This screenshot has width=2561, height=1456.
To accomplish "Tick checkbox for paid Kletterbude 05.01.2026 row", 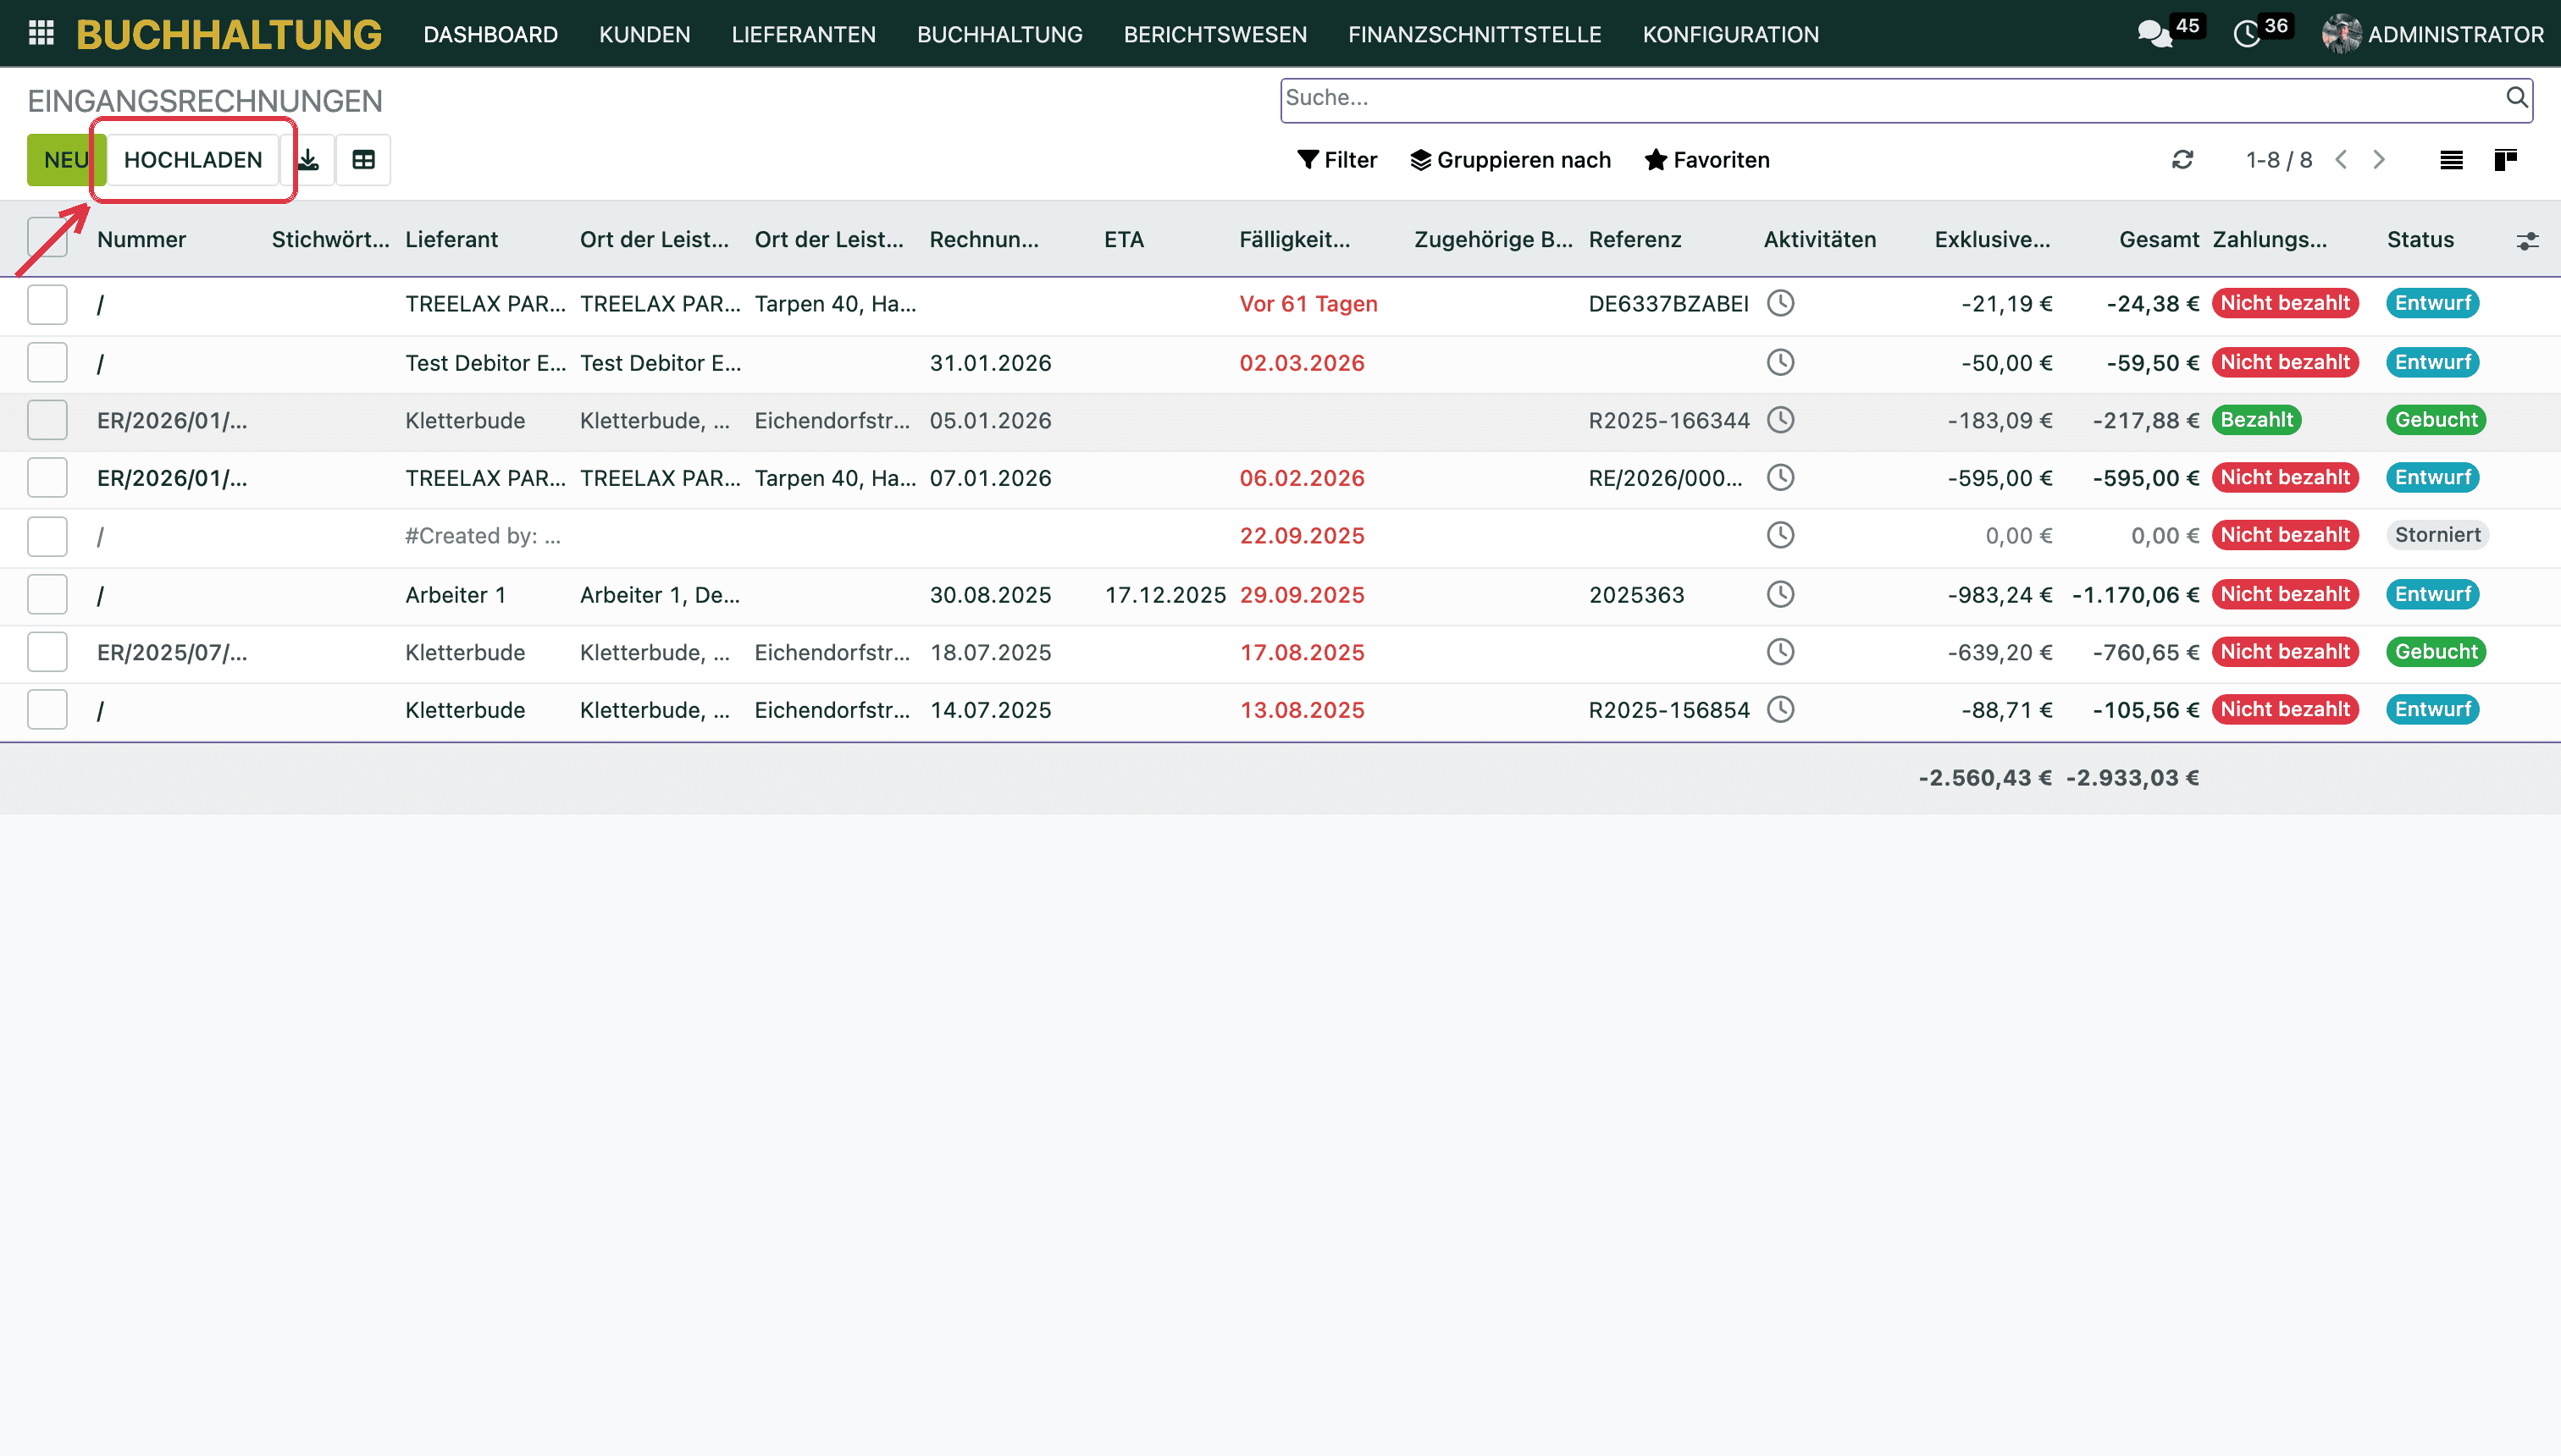I will point(47,420).
